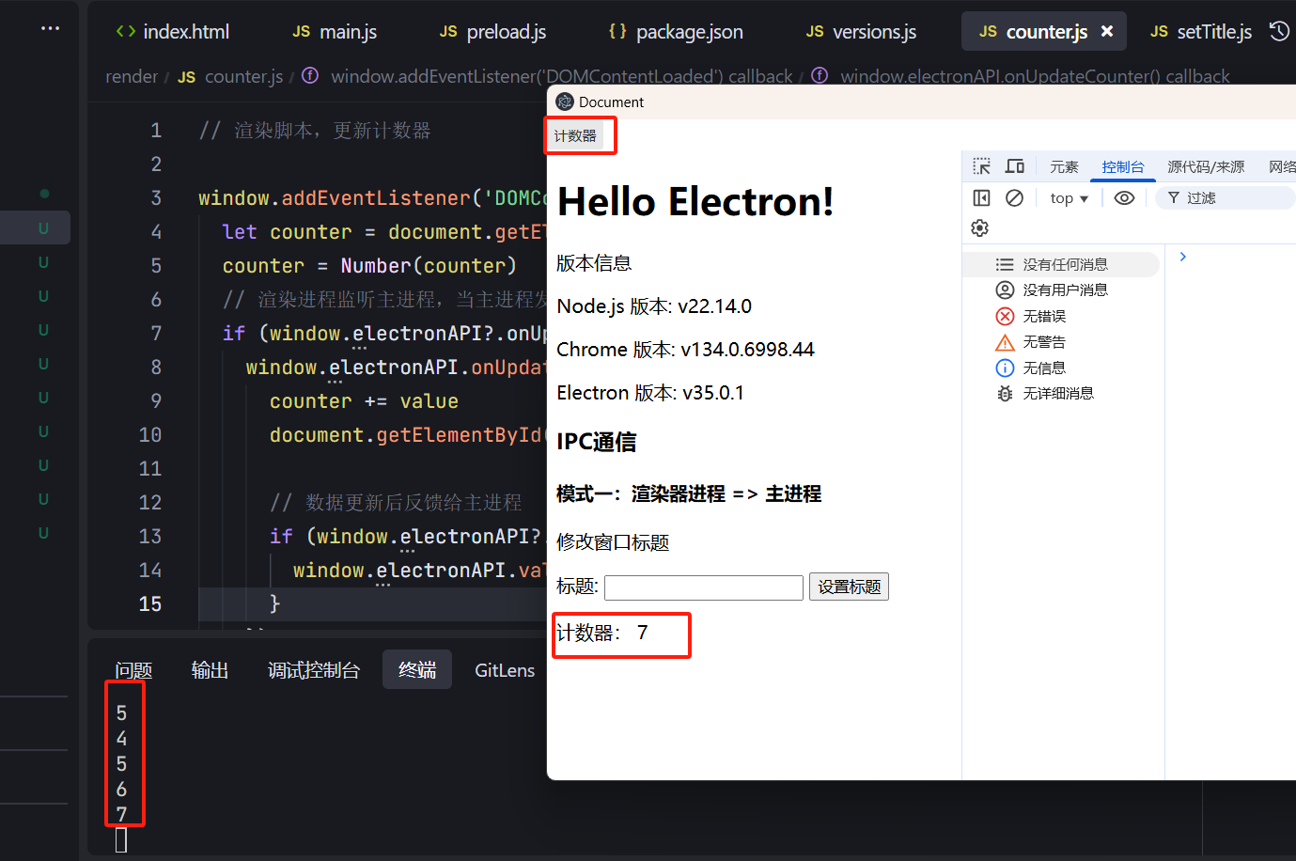Toggle the live expression eye icon
The width and height of the screenshot is (1296, 861).
[x=1124, y=197]
